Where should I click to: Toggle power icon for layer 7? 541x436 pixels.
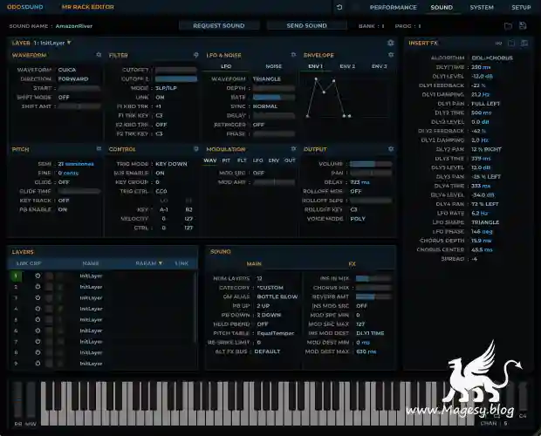tap(38, 342)
